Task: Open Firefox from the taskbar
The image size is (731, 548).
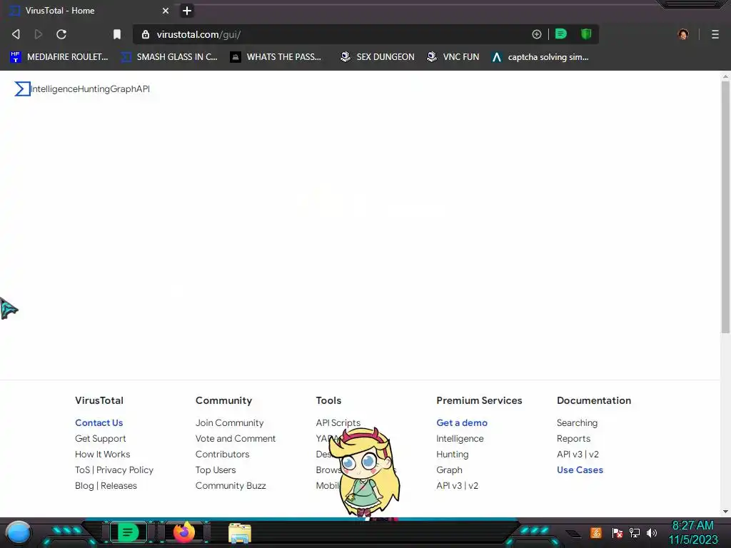Action: (184, 532)
